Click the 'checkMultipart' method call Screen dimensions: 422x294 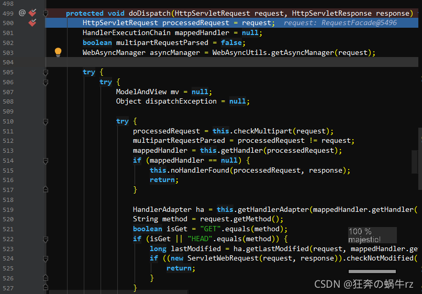pyautogui.click(x=263, y=131)
